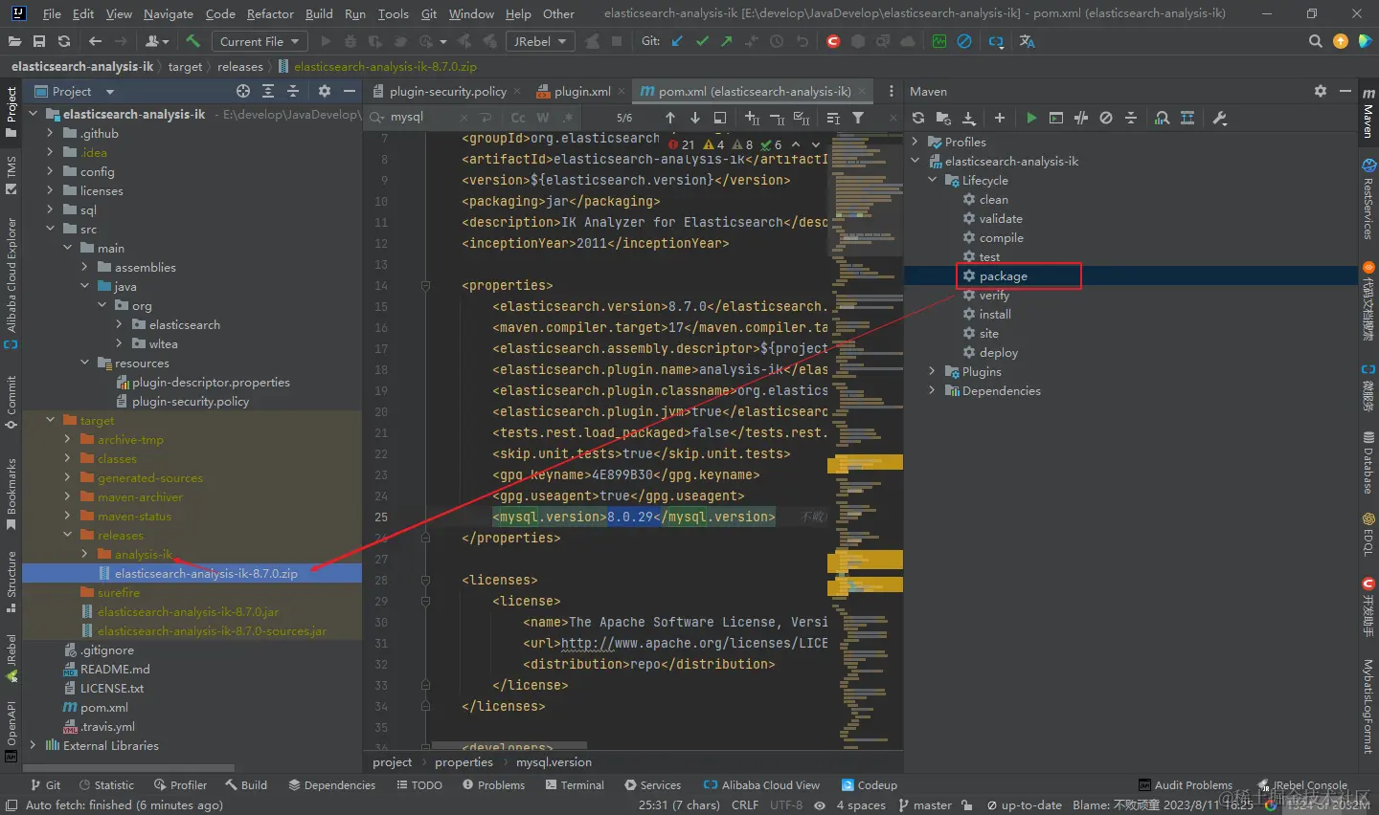Image resolution: width=1379 pixels, height=815 pixels.
Task: Click the Git update project arrow
Action: pyautogui.click(x=678, y=41)
